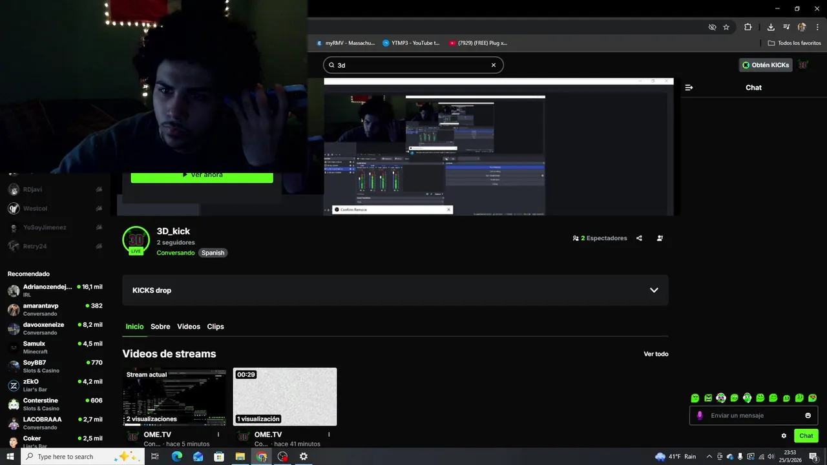Open Chrome downloads icon
Viewport: 827px width, 465px height.
(x=771, y=27)
